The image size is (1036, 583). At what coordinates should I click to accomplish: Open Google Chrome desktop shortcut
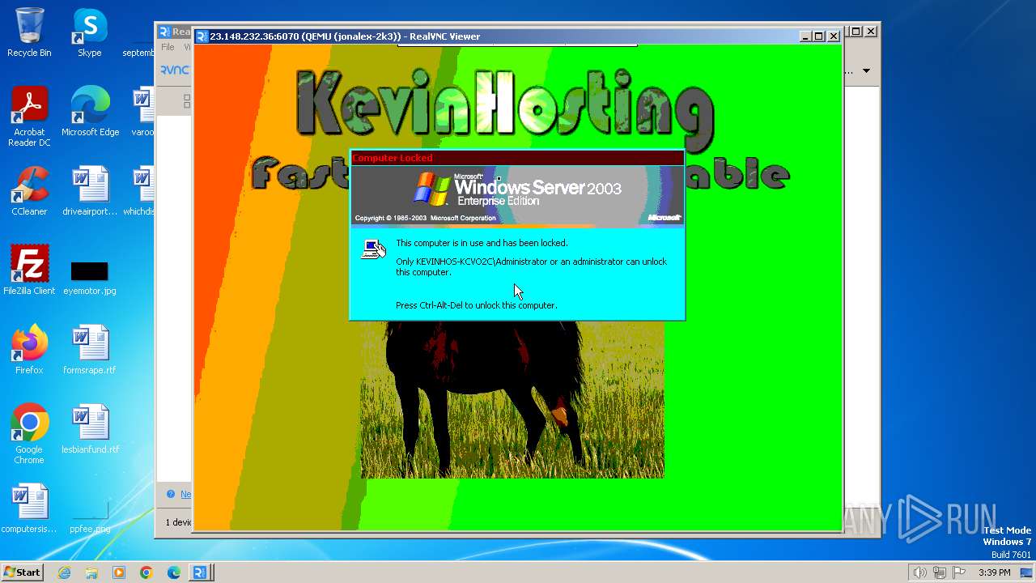coord(29,434)
